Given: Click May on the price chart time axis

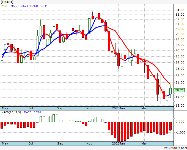Looking at the screenshot, I should [5, 108].
